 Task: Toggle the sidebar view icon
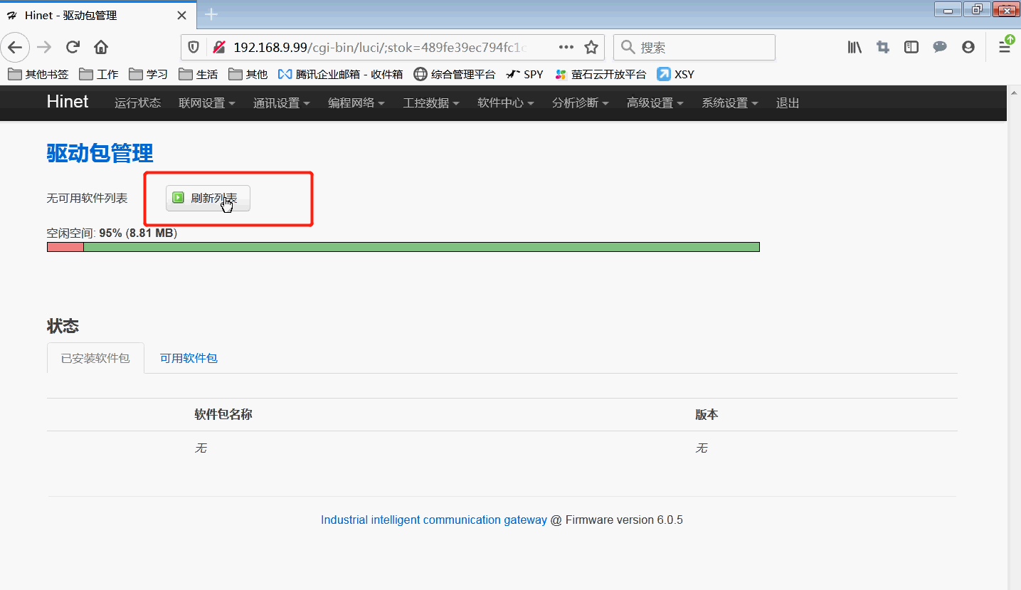[911, 48]
